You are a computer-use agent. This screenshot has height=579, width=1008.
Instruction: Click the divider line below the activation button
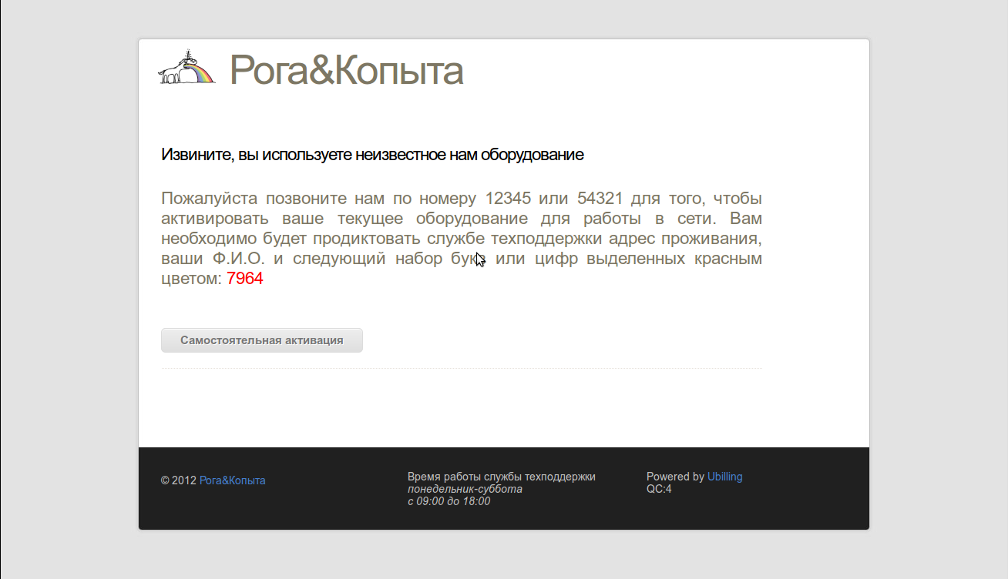click(461, 368)
